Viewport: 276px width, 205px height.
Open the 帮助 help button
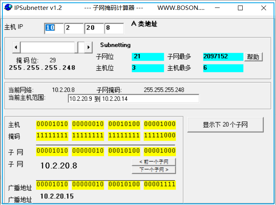(253, 57)
